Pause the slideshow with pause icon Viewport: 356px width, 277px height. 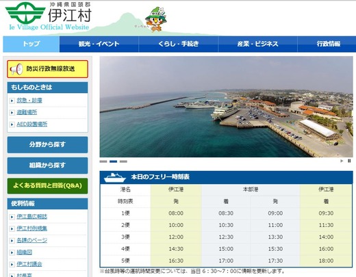349,161
